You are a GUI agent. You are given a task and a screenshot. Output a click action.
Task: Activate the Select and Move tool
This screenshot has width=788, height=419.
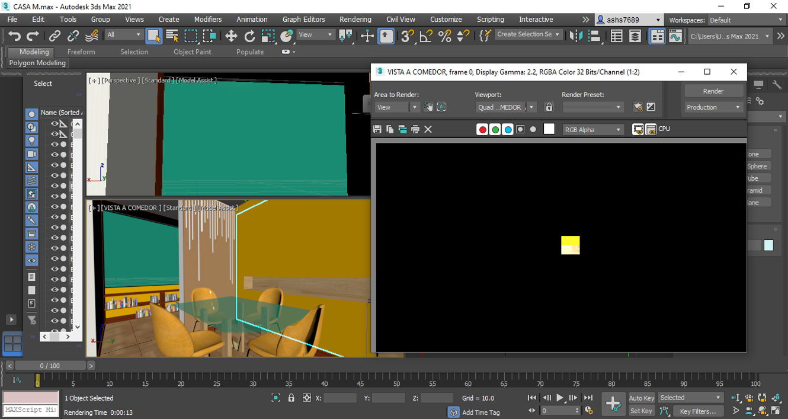(x=231, y=36)
